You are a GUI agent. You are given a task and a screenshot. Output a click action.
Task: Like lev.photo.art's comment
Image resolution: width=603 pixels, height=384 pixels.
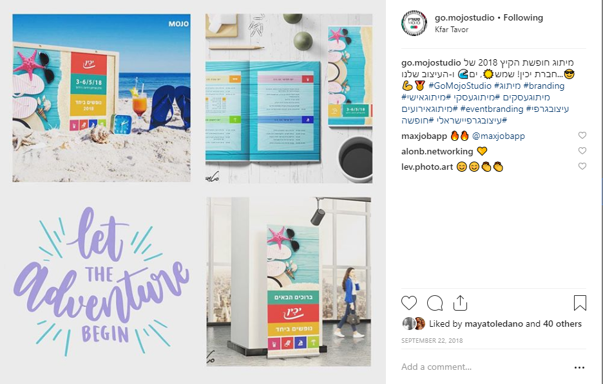point(582,166)
